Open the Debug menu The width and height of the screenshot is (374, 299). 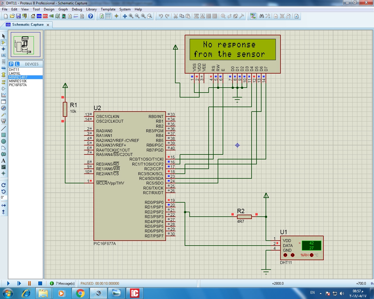pos(77,9)
